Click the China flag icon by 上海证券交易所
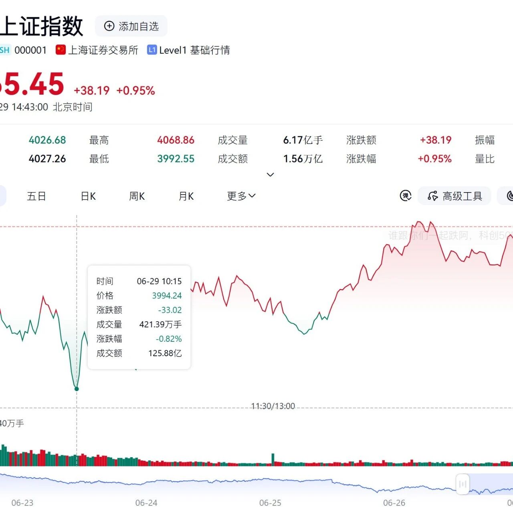 (x=61, y=50)
